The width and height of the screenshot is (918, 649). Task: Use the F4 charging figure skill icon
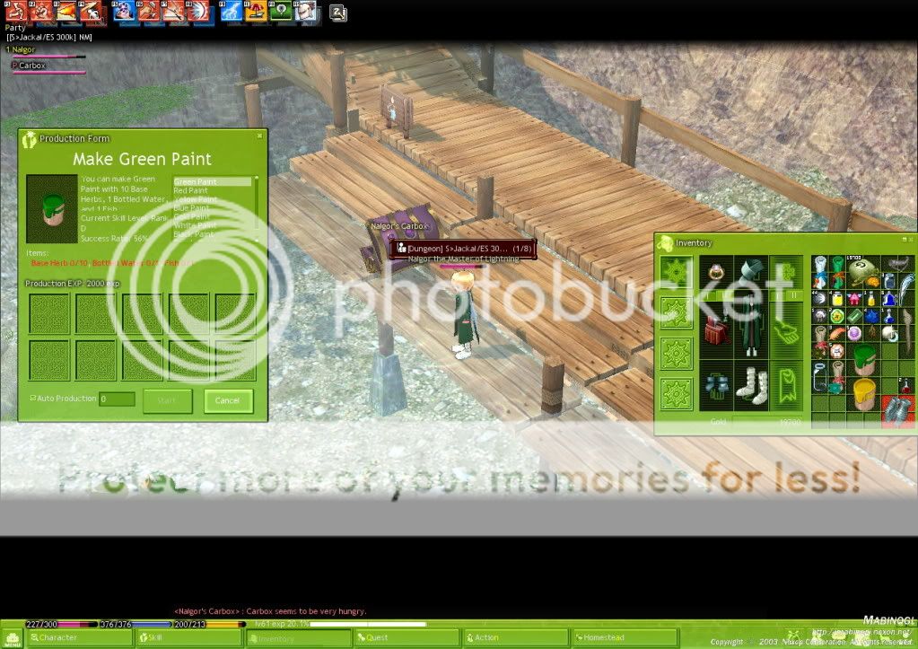(90, 11)
